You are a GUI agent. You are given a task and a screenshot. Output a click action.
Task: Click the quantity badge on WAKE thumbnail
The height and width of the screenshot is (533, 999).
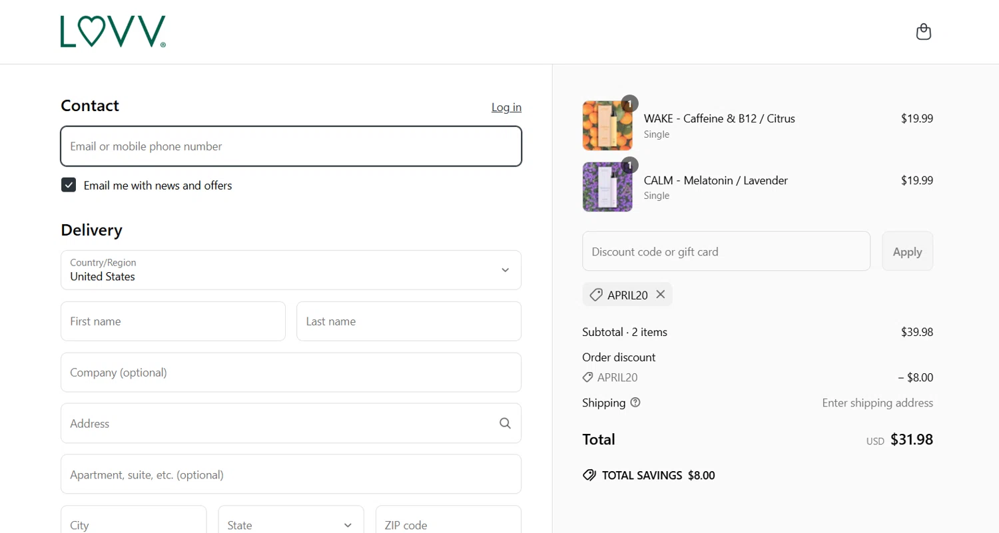629,103
